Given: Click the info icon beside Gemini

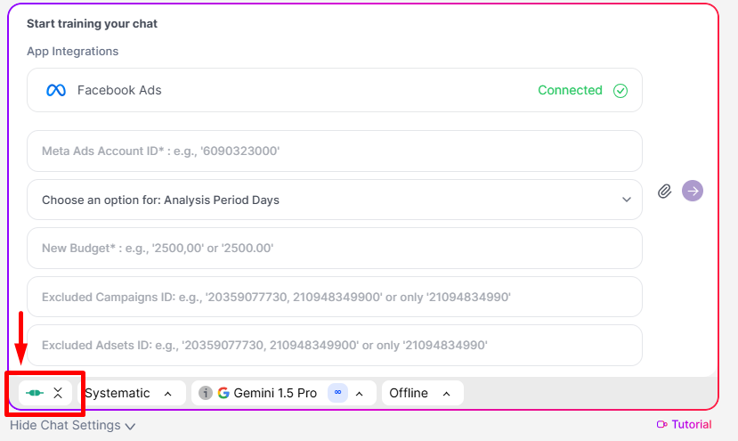Looking at the screenshot, I should (x=206, y=393).
